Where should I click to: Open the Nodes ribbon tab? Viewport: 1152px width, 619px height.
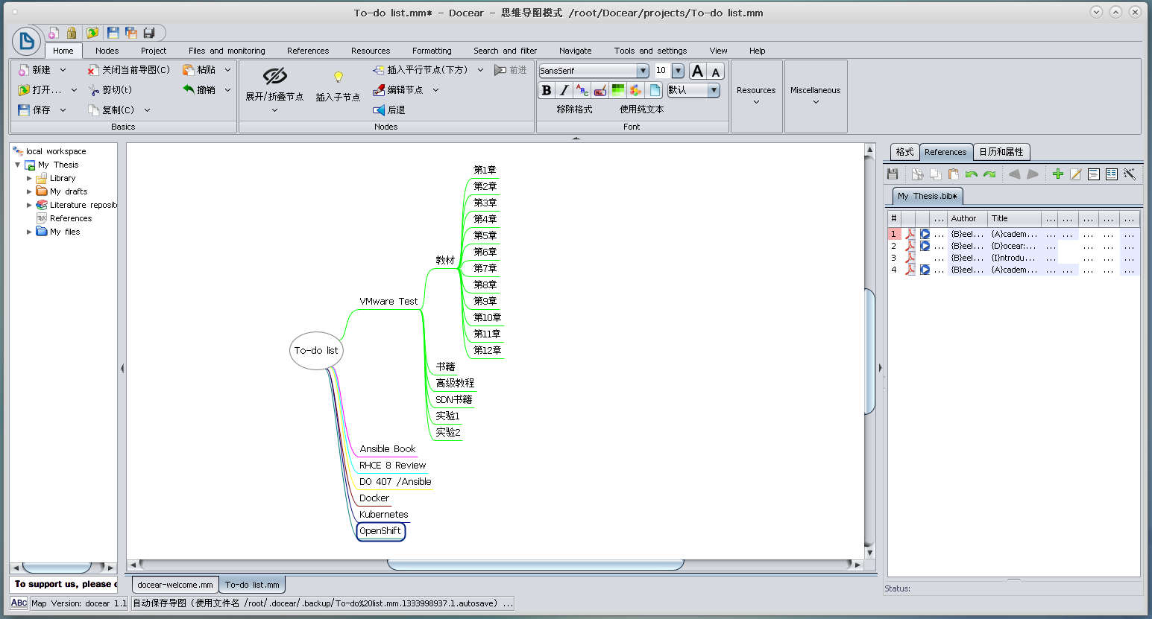pos(107,51)
